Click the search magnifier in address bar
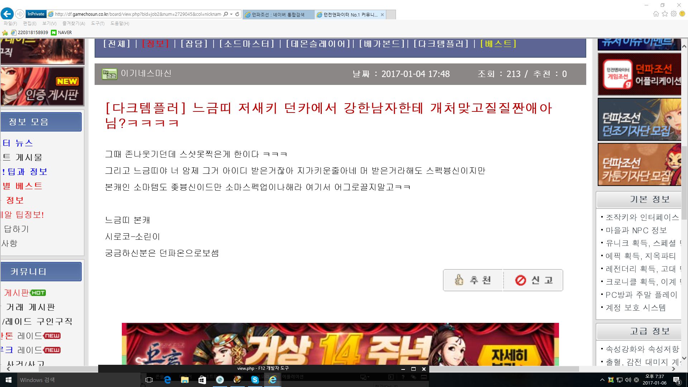688x387 pixels. tap(226, 14)
